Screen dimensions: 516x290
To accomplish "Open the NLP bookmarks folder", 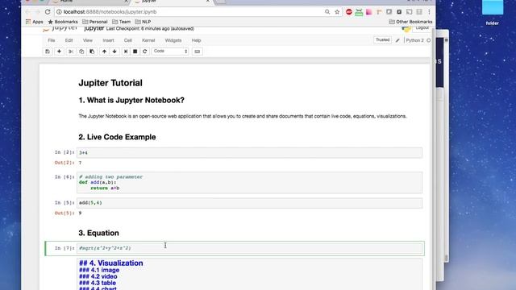I will click(143, 22).
